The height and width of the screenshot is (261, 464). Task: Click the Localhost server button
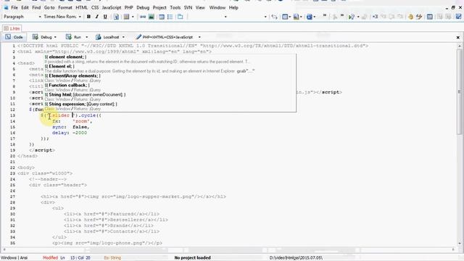point(108,37)
